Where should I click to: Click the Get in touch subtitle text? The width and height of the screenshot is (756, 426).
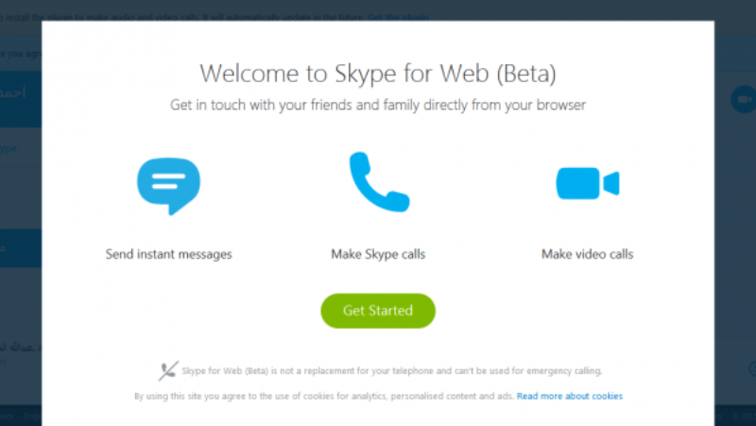tap(378, 105)
